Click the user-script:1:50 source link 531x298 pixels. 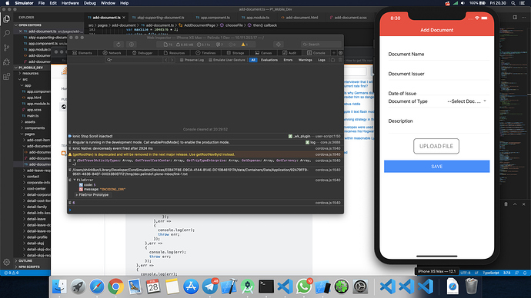pos(328,136)
